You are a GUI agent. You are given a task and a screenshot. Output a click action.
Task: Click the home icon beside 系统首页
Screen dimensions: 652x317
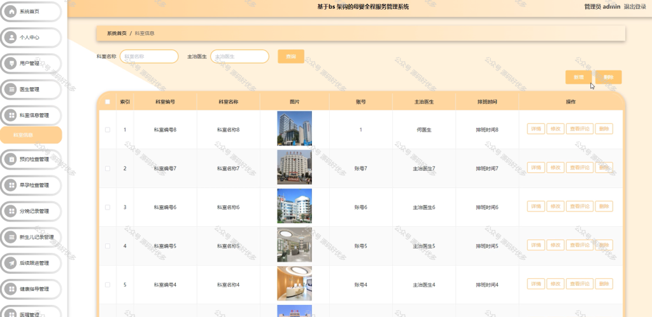pyautogui.click(x=11, y=11)
